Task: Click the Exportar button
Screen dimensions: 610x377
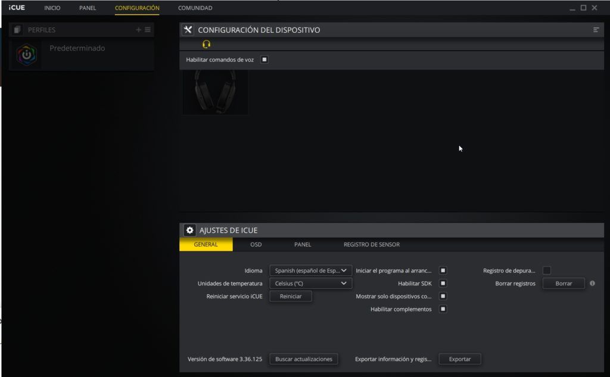Action: (x=460, y=359)
